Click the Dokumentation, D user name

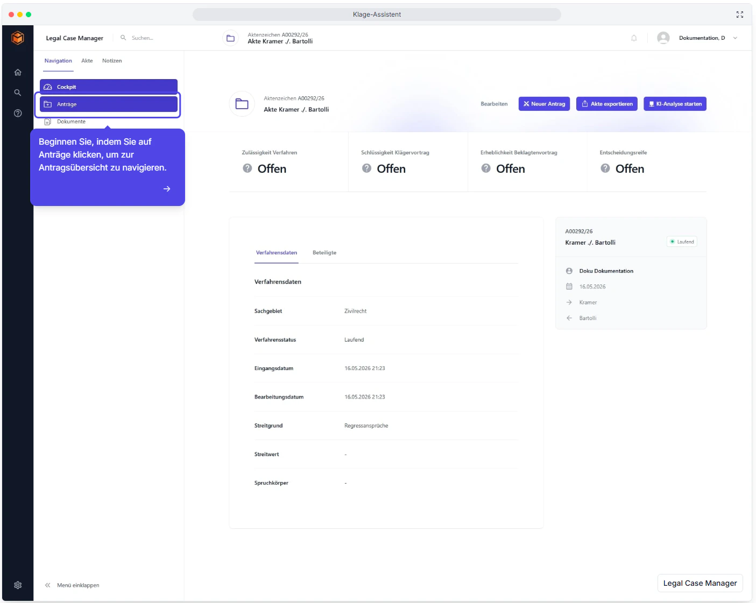(702, 38)
